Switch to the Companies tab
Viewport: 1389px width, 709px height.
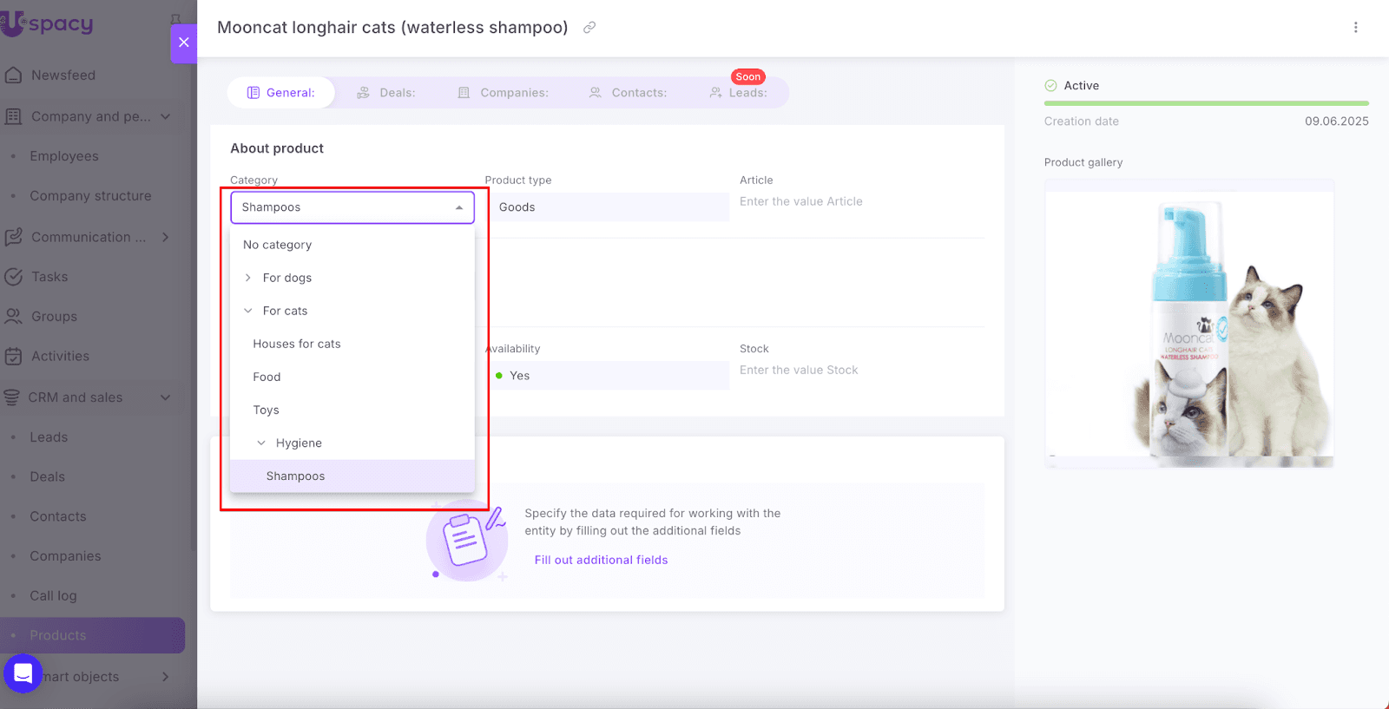(504, 93)
